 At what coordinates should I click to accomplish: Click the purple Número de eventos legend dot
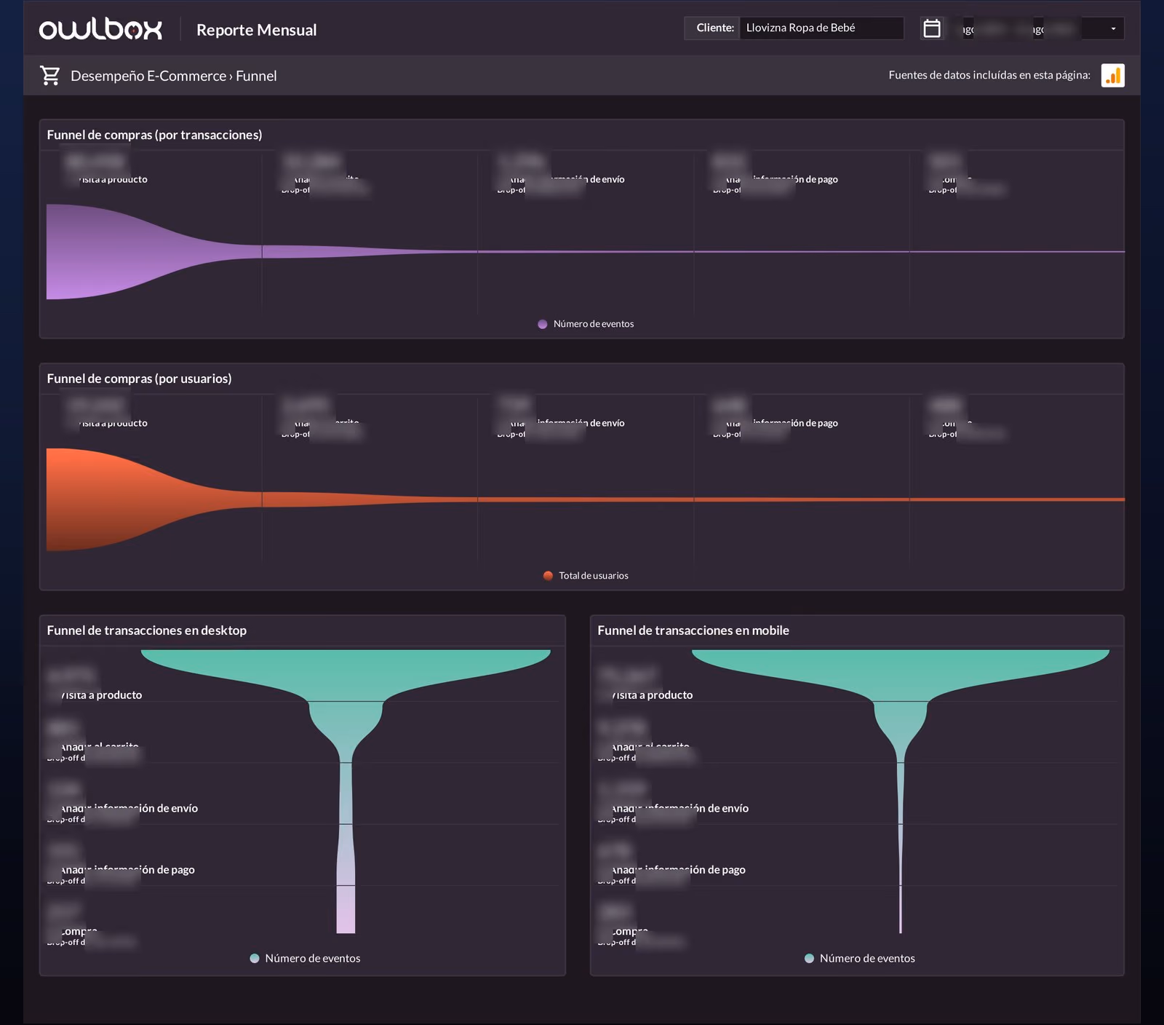[542, 324]
